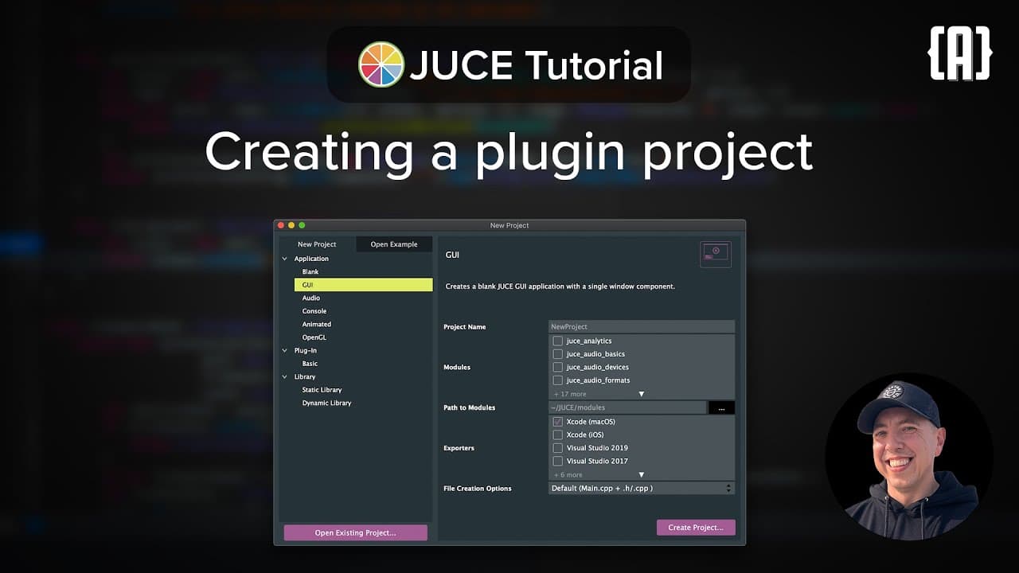Switch to the Open Example tab
This screenshot has width=1019, height=573.
tap(394, 244)
